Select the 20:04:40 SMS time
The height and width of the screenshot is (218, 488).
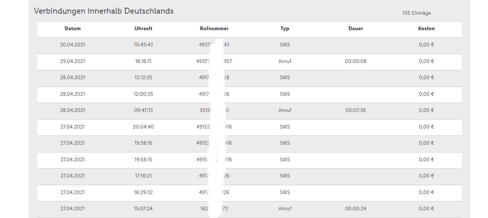[x=143, y=127]
